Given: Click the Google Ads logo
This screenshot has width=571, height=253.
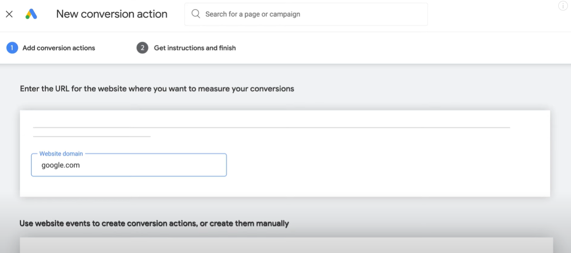Looking at the screenshot, I should 31,14.
